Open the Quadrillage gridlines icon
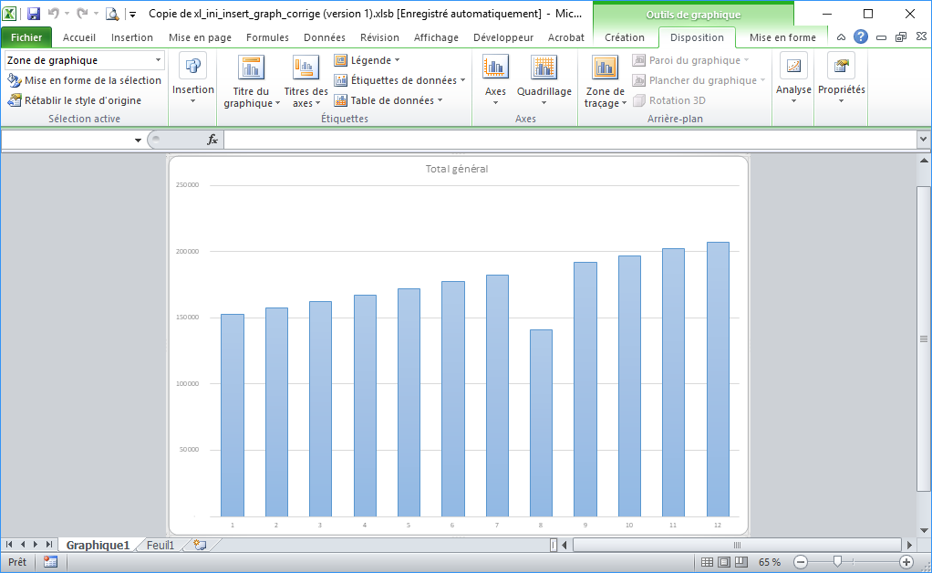The image size is (932, 573). click(x=544, y=68)
